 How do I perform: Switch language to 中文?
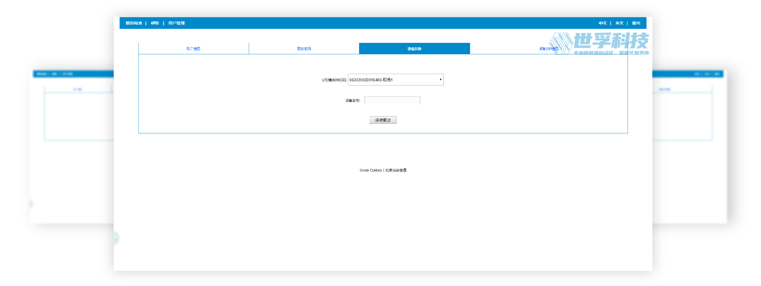click(602, 23)
